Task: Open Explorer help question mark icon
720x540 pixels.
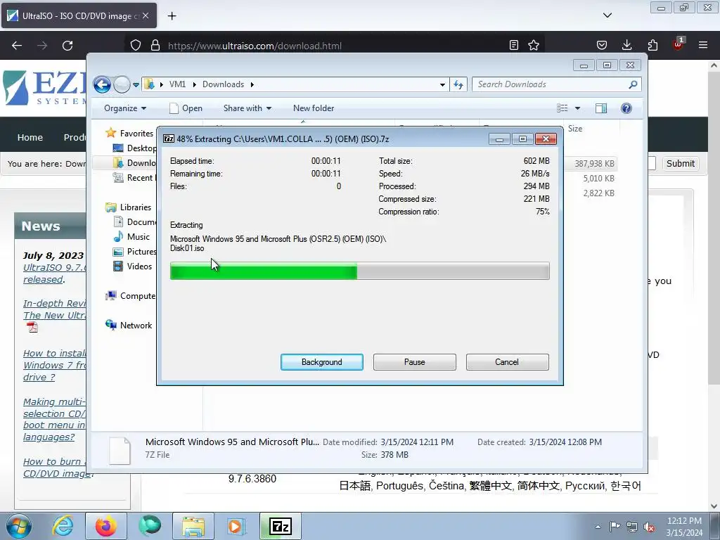Action: pos(626,108)
